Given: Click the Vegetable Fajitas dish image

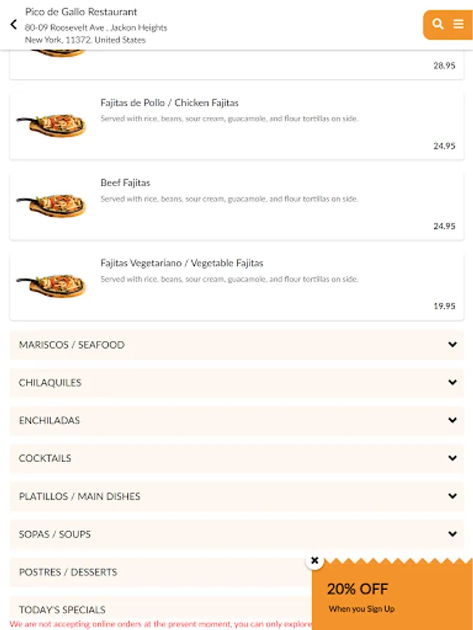Looking at the screenshot, I should 51,285.
